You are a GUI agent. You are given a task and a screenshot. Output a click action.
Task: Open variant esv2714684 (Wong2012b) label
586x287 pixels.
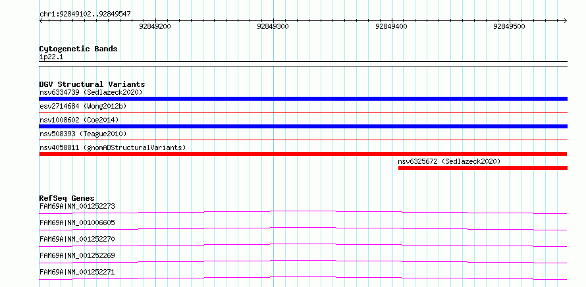[83, 106]
